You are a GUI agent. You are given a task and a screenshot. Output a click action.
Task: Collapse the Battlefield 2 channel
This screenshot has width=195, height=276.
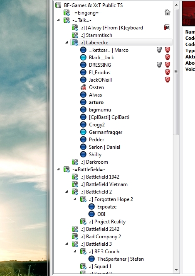(x=67, y=192)
